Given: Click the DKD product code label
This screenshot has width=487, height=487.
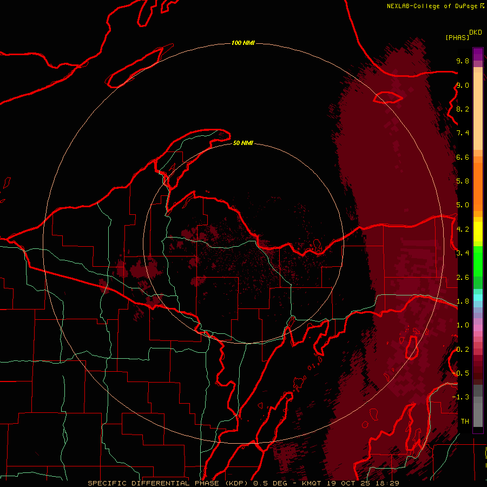Looking at the screenshot, I should 476,32.
